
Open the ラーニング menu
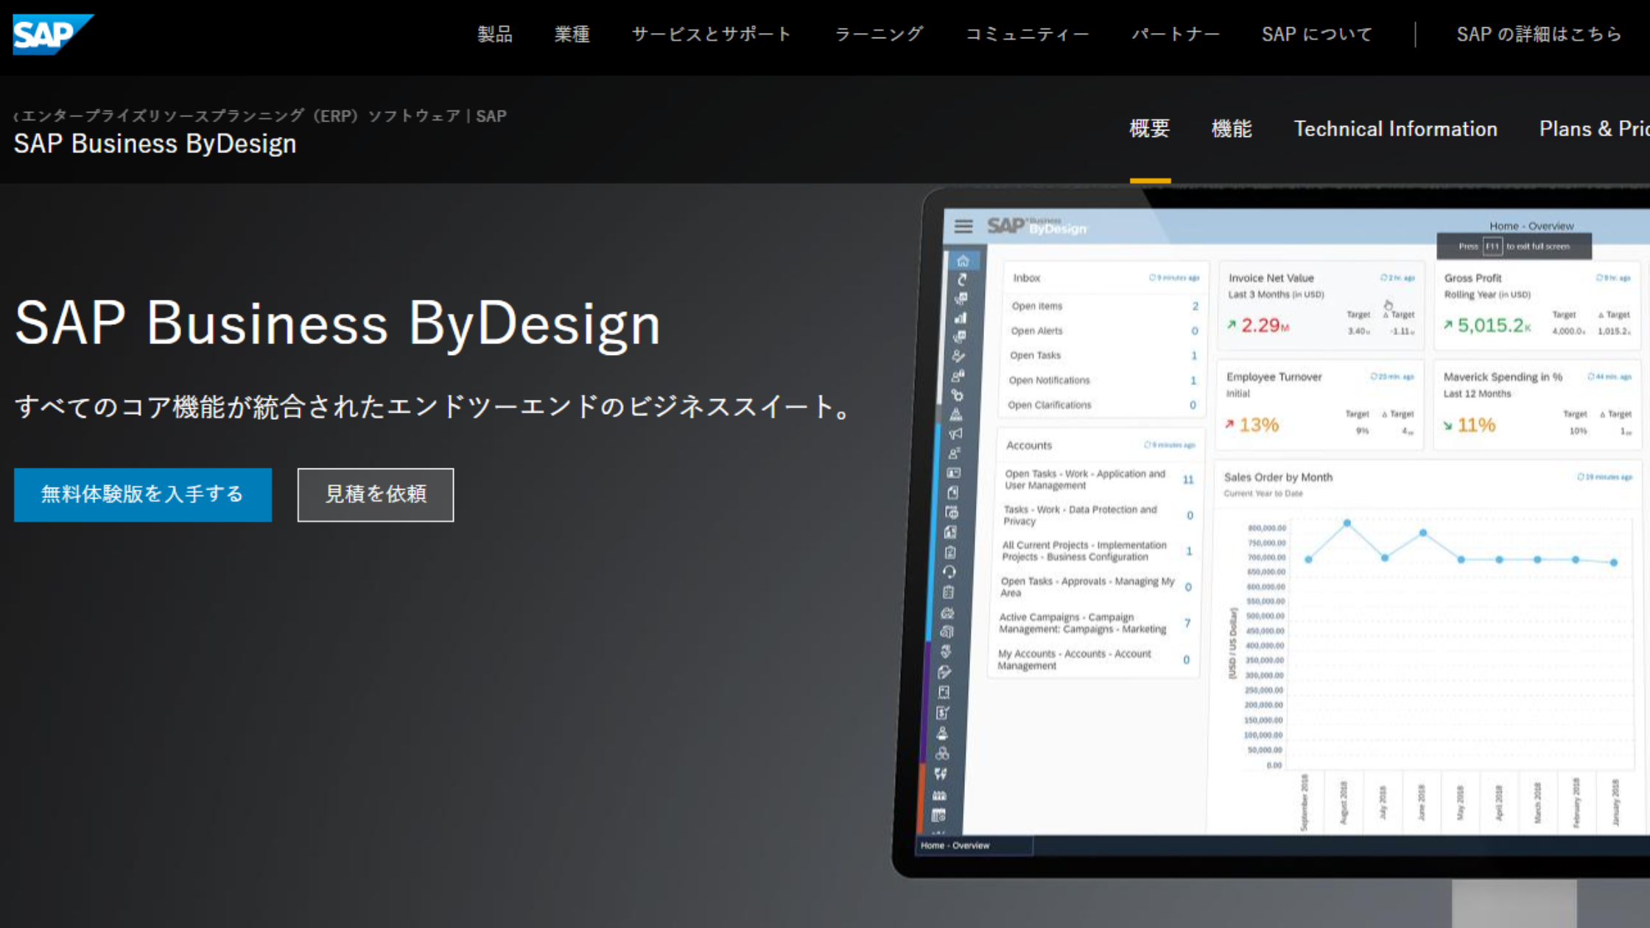[879, 34]
